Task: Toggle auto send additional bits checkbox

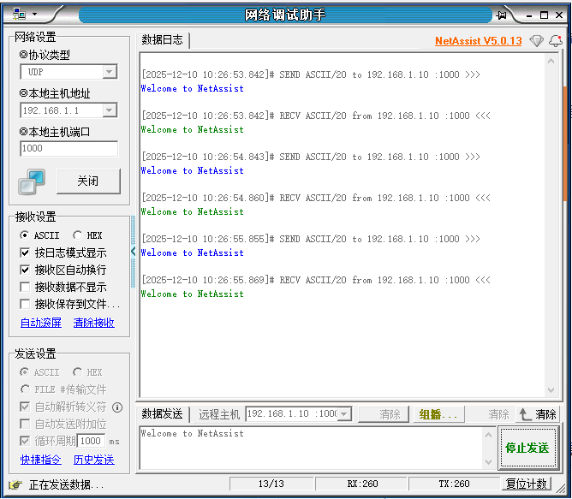Action: [x=25, y=424]
